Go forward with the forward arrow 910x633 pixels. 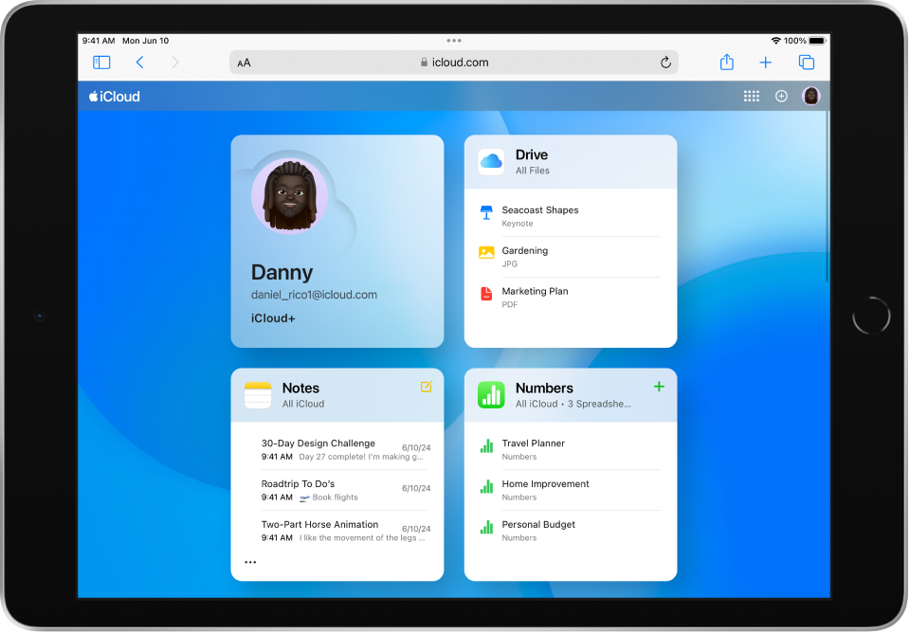point(174,63)
